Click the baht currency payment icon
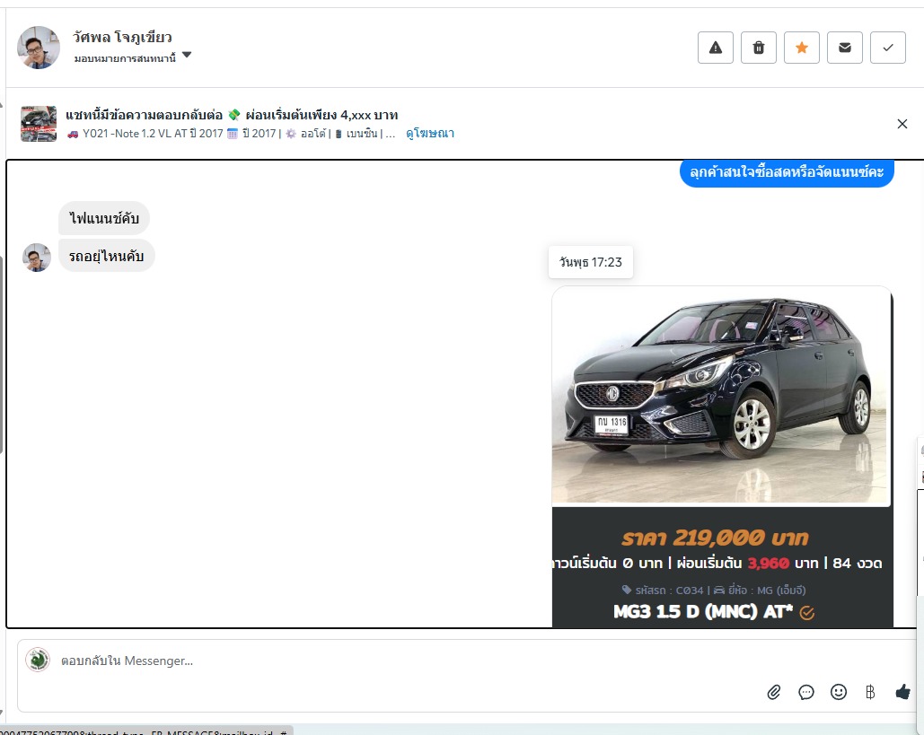 pos(870,692)
